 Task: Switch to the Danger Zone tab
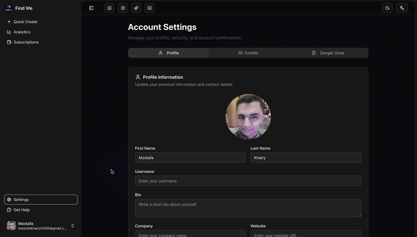click(x=328, y=53)
